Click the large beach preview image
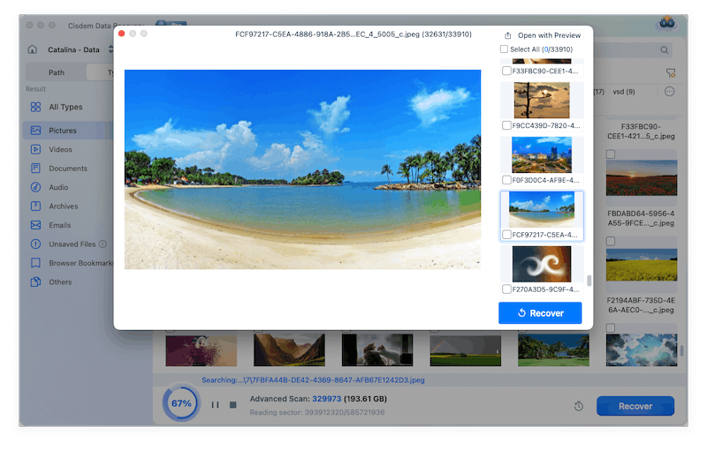707x450 pixels. click(x=302, y=169)
